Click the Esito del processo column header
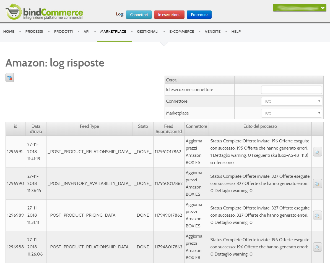 tap(260, 129)
